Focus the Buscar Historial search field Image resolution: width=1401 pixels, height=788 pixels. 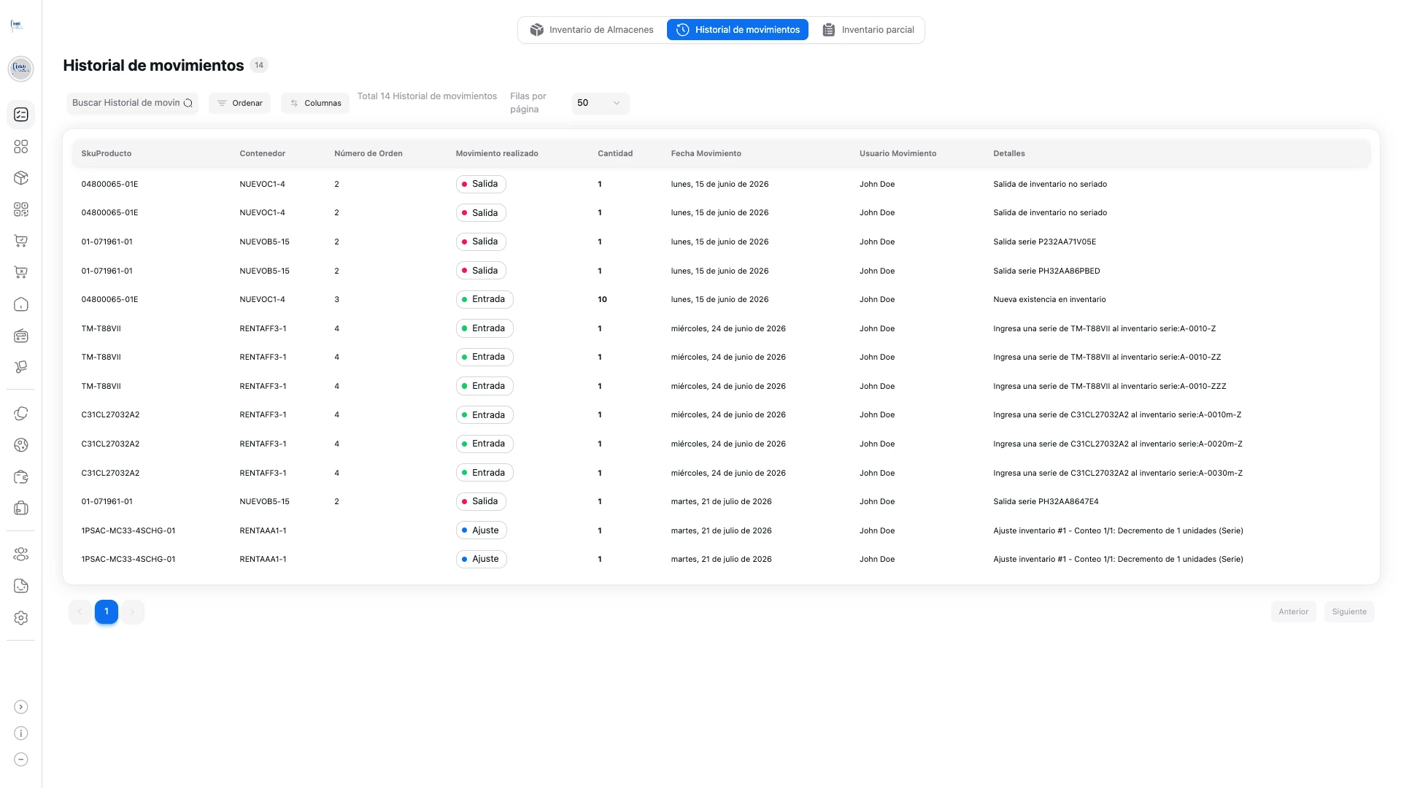pos(132,103)
